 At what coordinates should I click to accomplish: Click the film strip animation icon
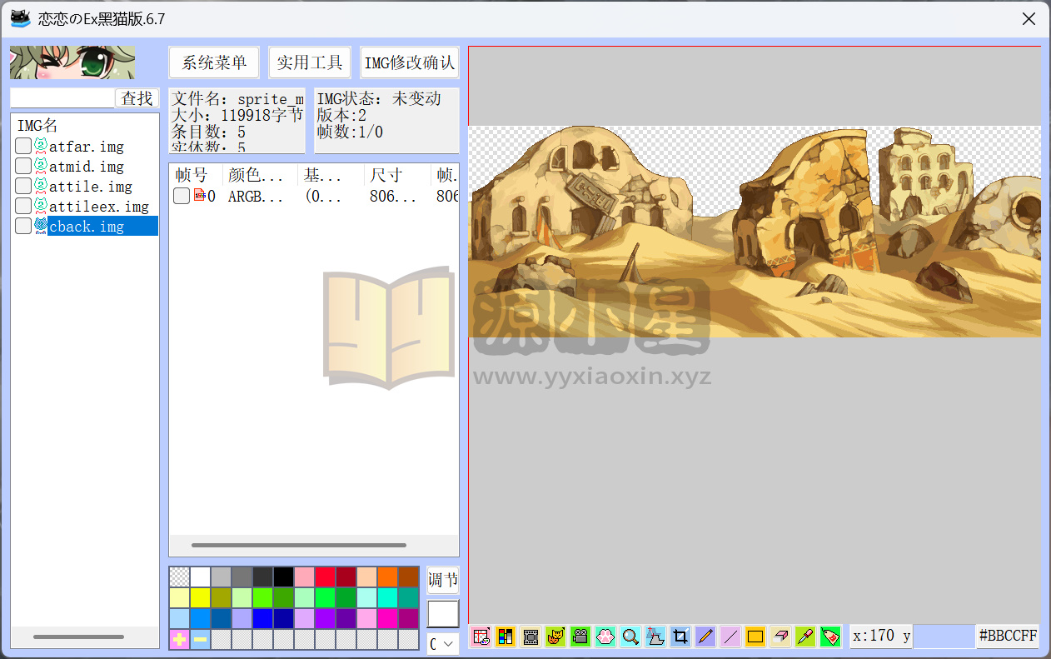[x=530, y=637]
